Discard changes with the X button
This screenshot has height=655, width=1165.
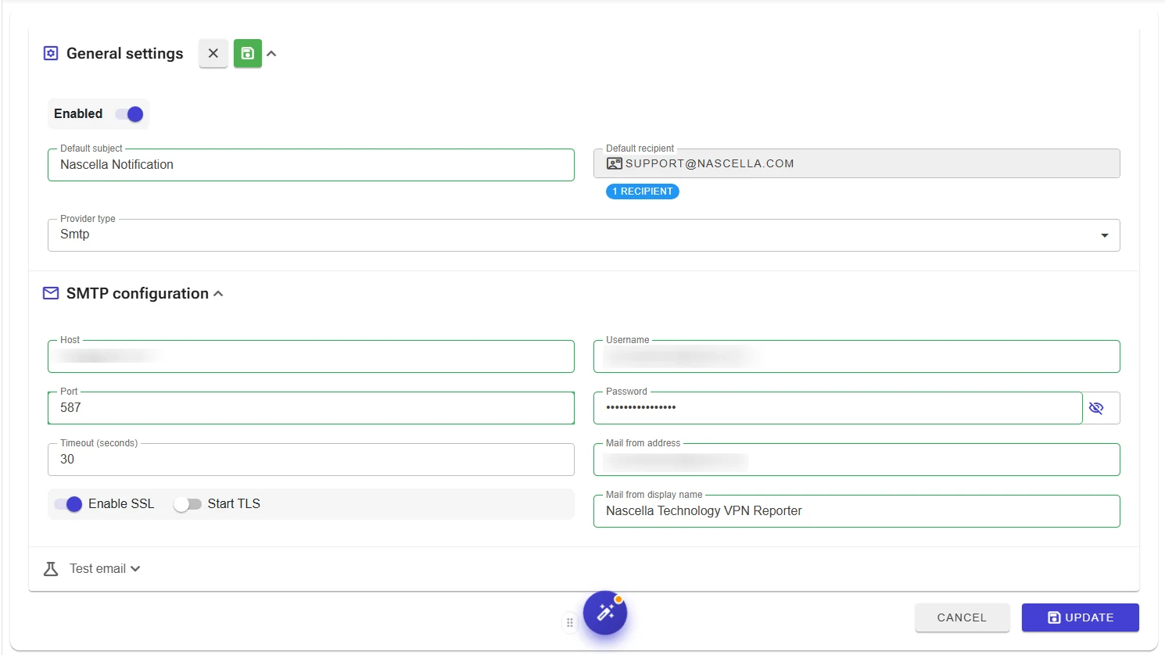tap(213, 53)
